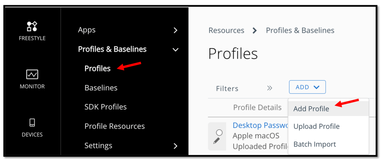Viewport: 382px width, 159px height.
Task: Open Profile Resources sidebar item
Action: tap(115, 126)
